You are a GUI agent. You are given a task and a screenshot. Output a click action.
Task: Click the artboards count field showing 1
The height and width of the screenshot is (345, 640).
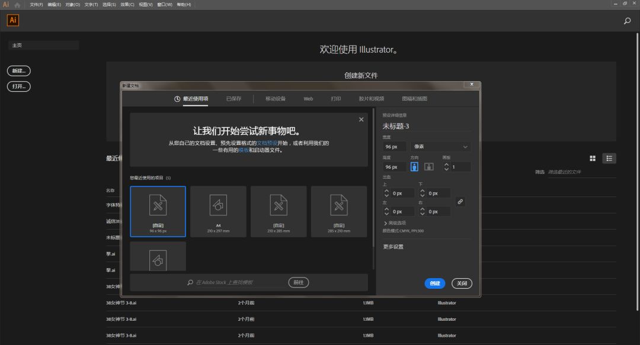460,167
